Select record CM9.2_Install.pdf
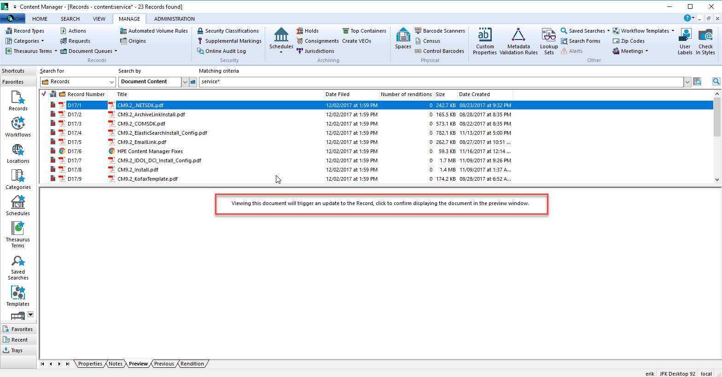Viewport: 722px width, 377px height. coord(138,170)
